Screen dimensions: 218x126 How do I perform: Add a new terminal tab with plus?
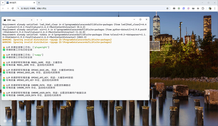(x=37, y=20)
